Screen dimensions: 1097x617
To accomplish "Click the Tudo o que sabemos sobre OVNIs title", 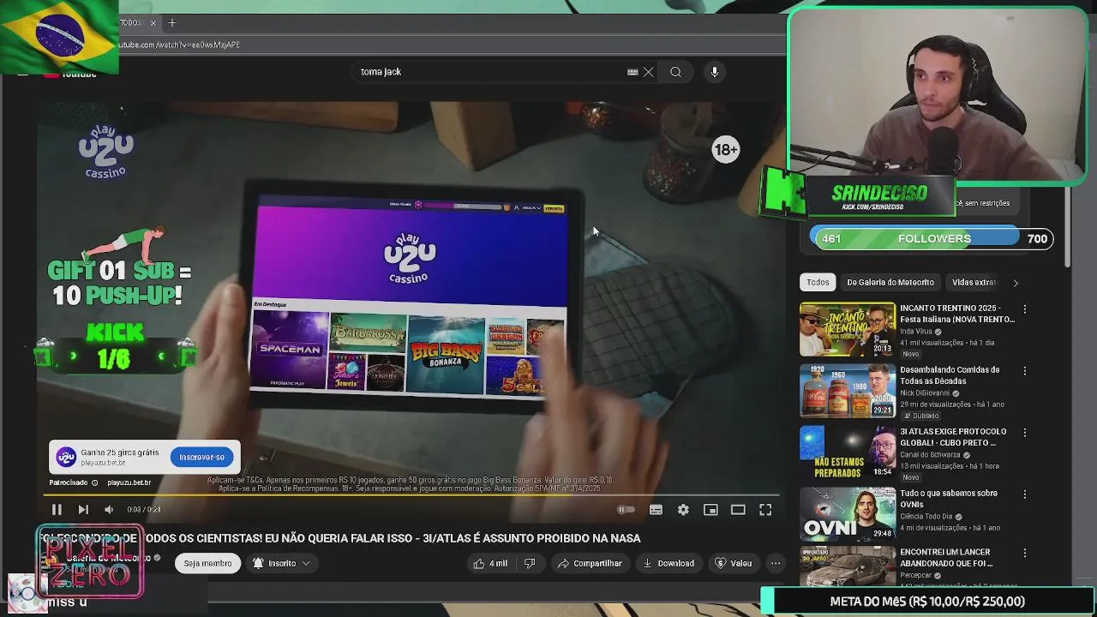I will click(x=949, y=499).
